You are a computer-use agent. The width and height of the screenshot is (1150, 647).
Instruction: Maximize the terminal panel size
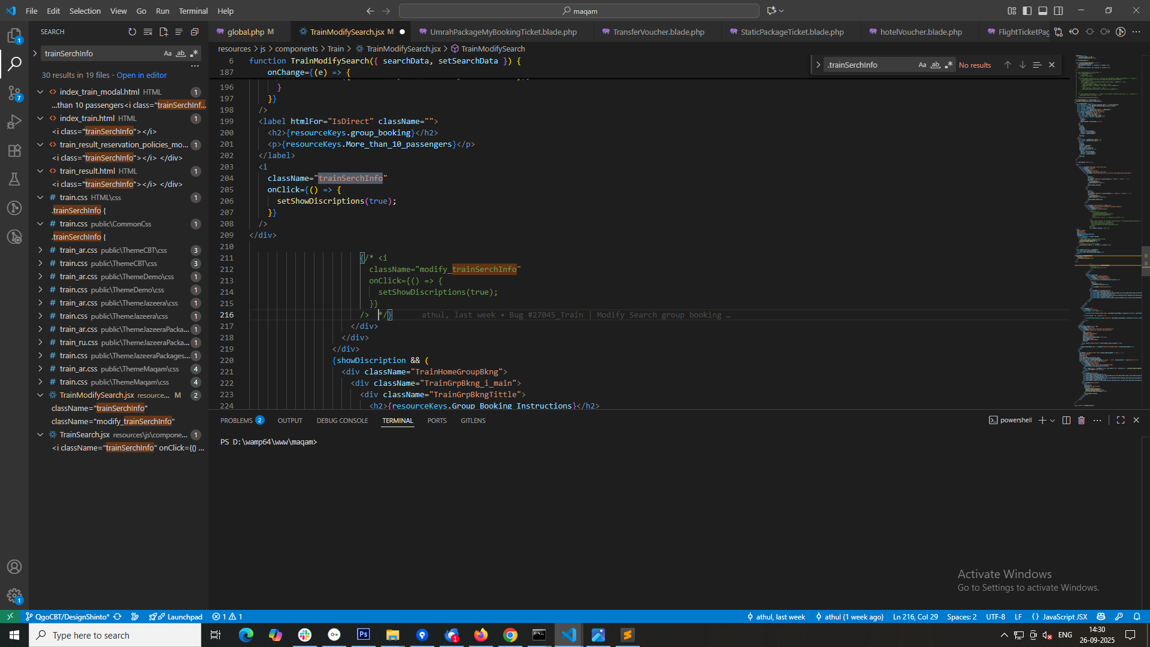tap(1121, 421)
